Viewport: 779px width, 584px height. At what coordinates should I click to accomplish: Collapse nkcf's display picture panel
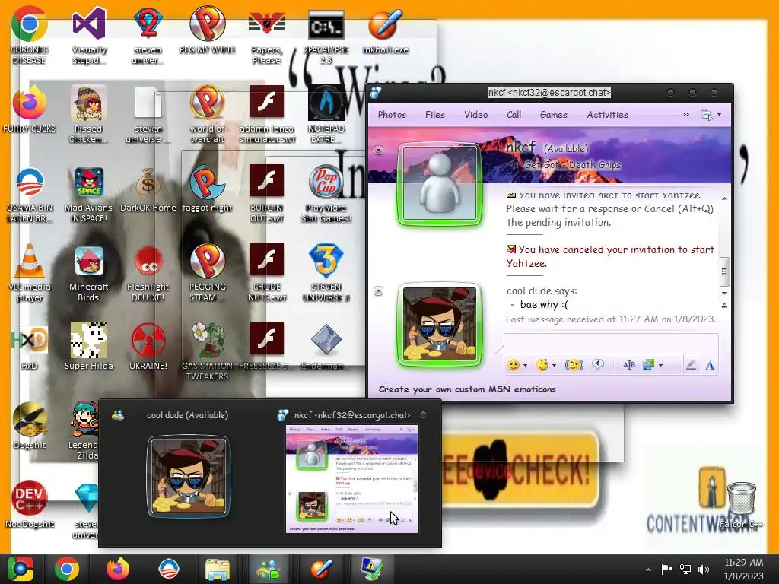coord(379,150)
